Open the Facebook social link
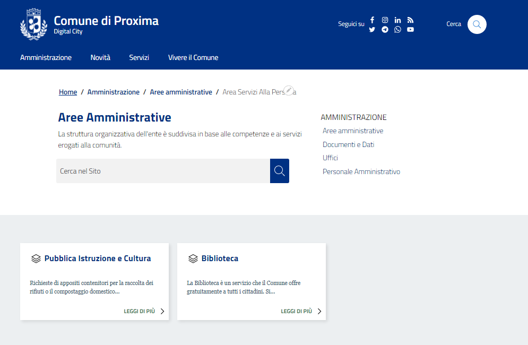 click(372, 20)
